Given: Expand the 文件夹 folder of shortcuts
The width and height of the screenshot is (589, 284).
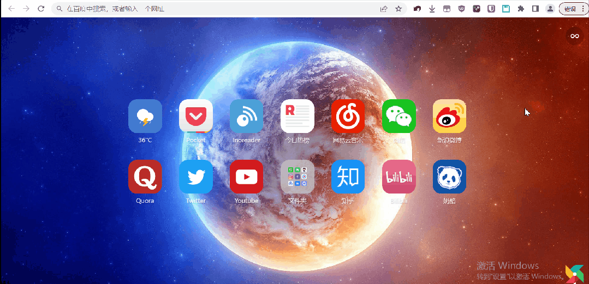Looking at the screenshot, I should click(x=297, y=177).
